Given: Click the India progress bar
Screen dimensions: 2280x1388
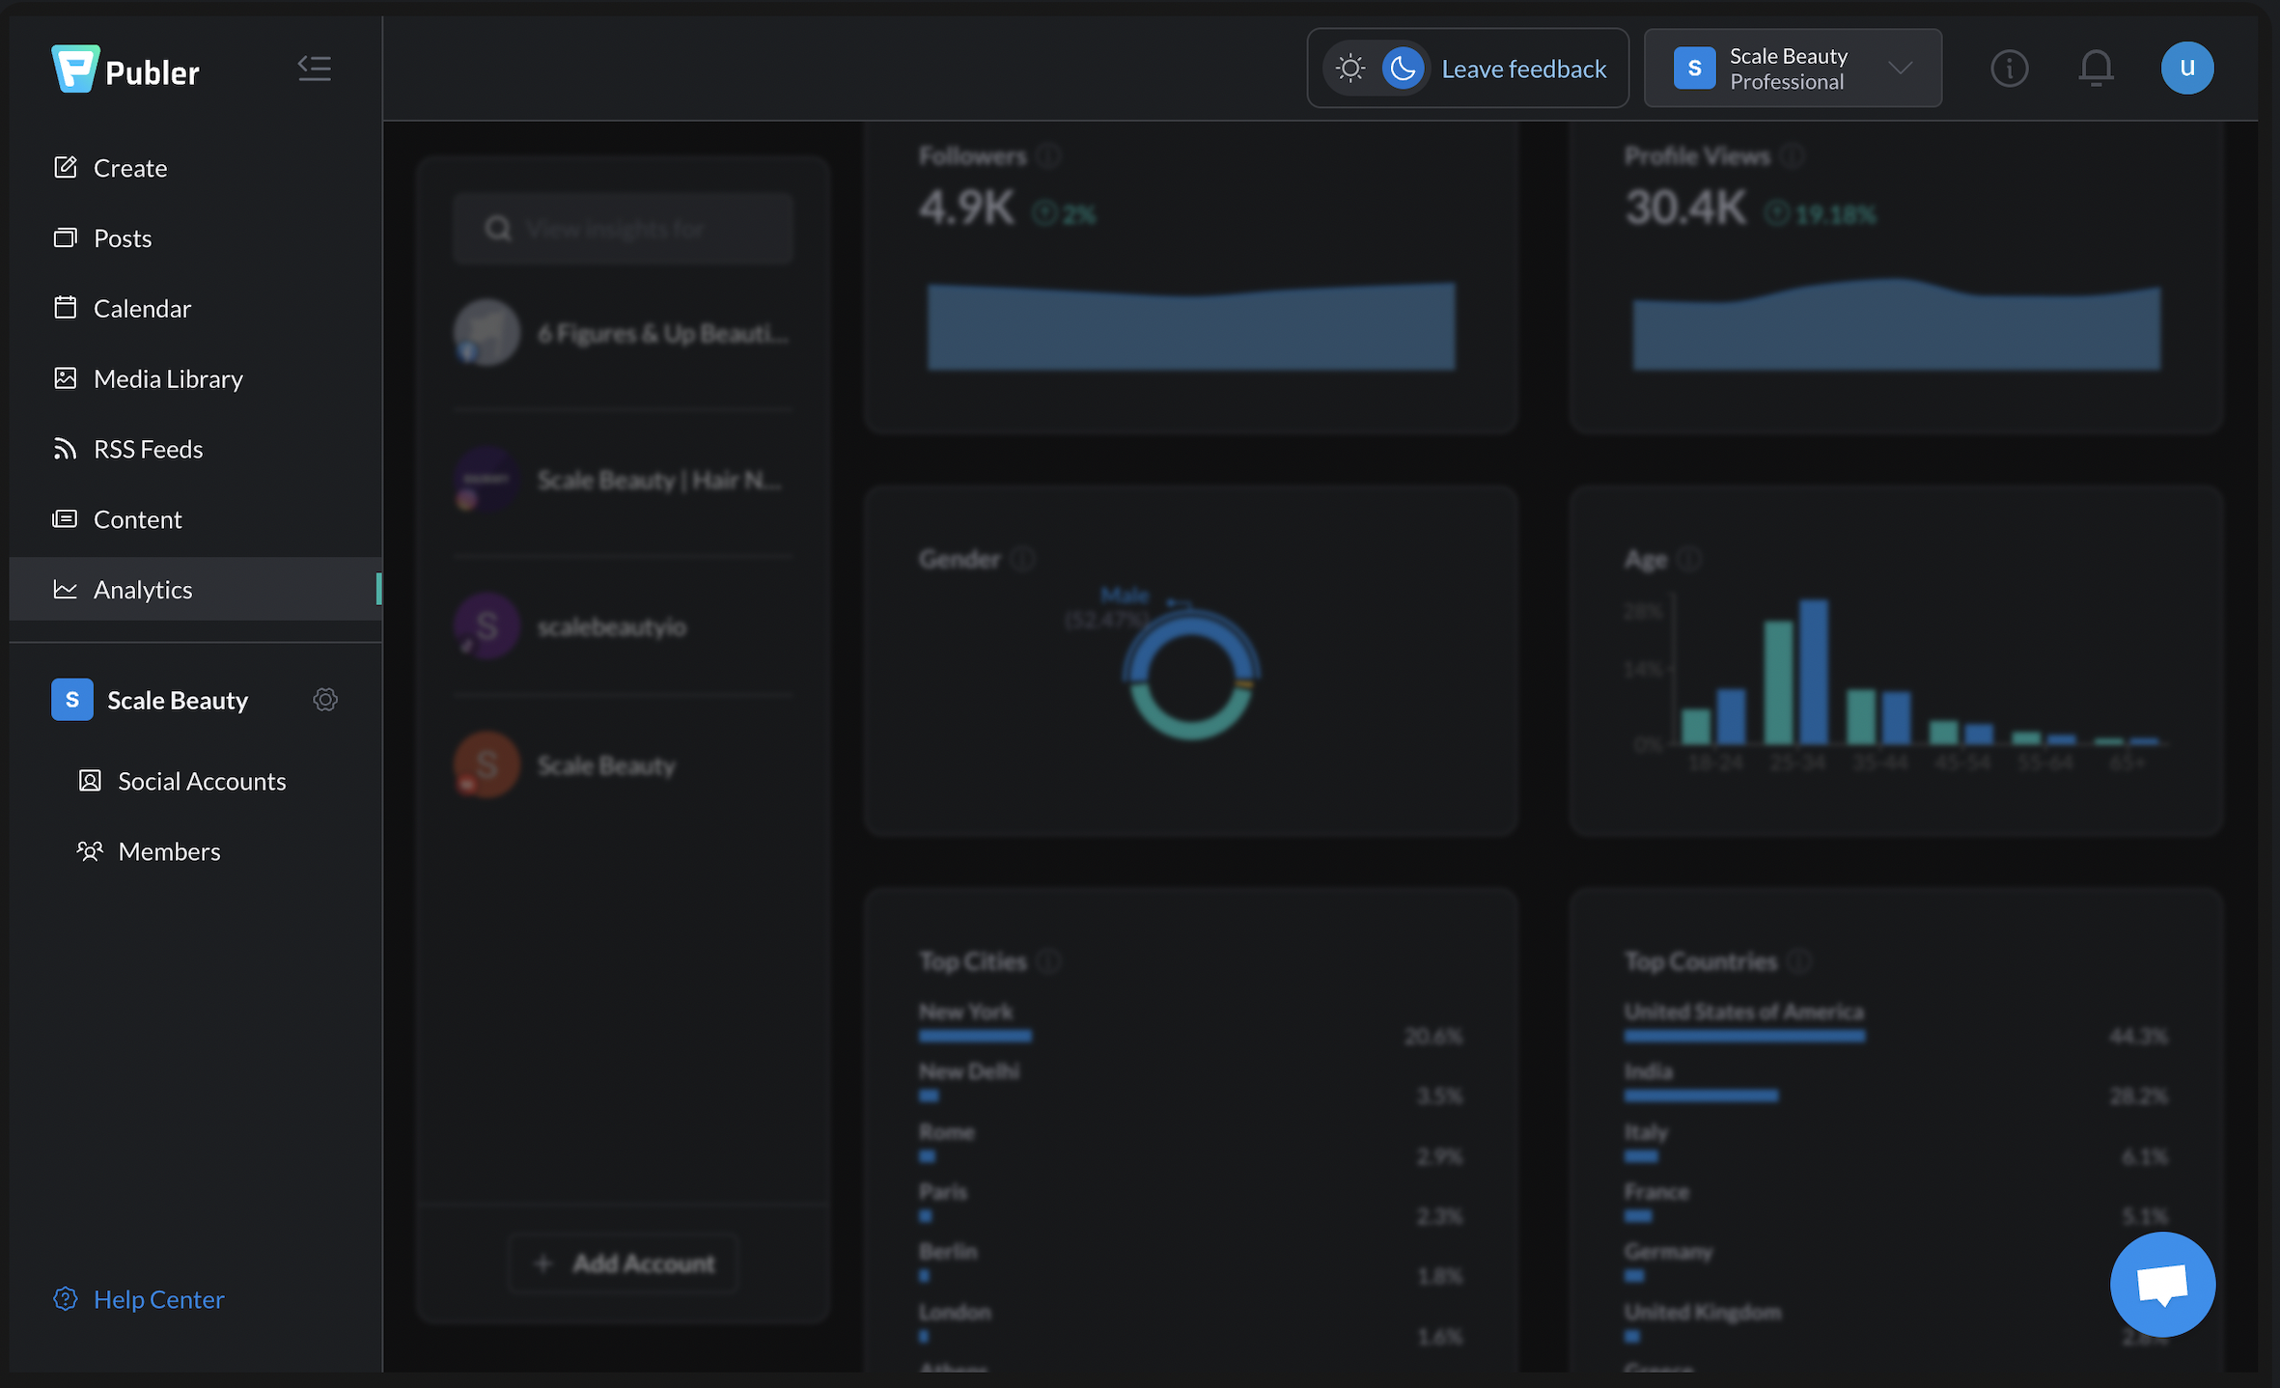Looking at the screenshot, I should tap(1701, 1096).
